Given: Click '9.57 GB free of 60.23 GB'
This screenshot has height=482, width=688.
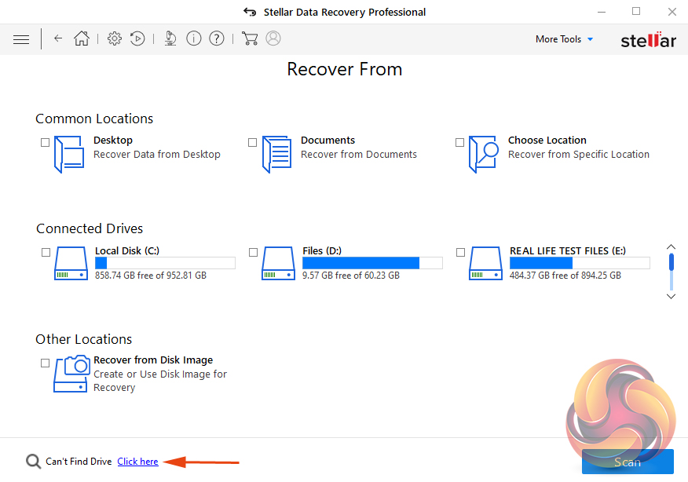Looking at the screenshot, I should point(351,276).
